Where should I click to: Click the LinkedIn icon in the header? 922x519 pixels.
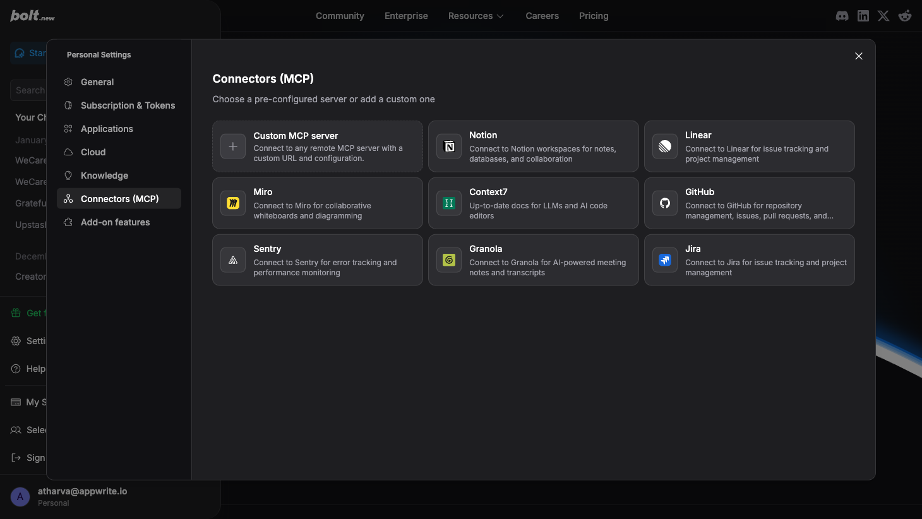pyautogui.click(x=863, y=16)
